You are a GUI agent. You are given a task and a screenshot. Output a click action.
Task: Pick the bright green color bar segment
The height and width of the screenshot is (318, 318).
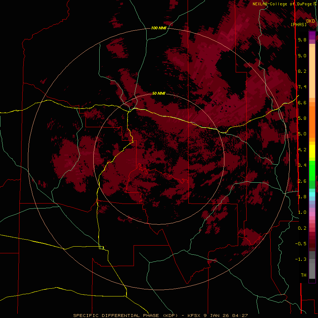[312, 171]
